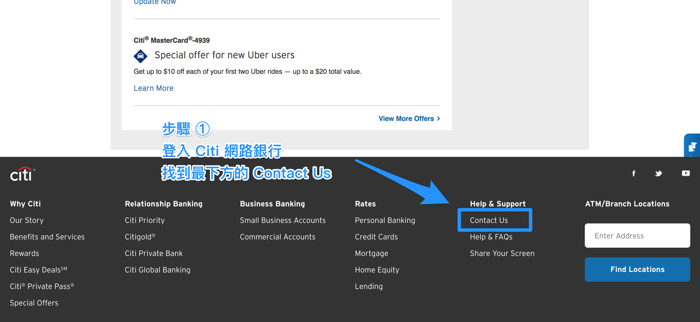This screenshot has height=322, width=700.
Task: Open Citi's YouTube icon
Action: click(x=686, y=173)
